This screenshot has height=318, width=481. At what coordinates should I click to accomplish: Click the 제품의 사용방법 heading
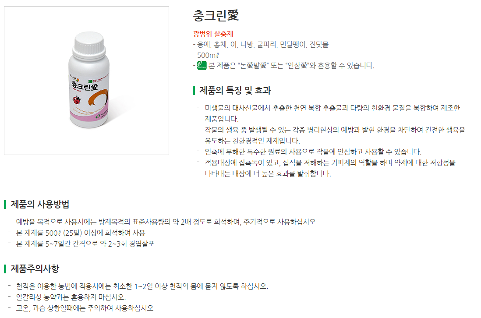(x=40, y=204)
